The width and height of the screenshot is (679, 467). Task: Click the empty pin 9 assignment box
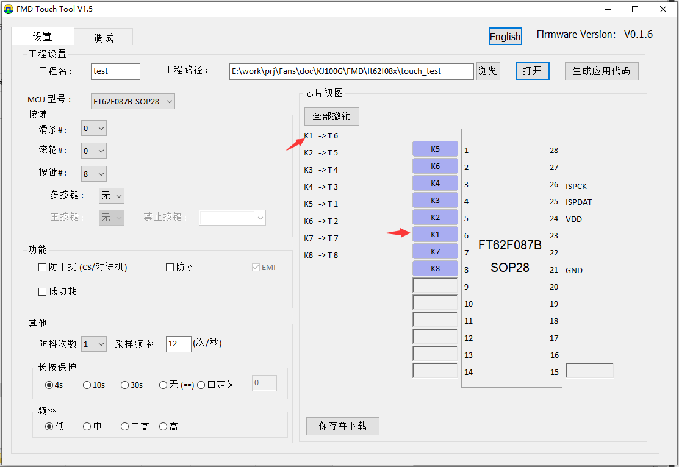click(434, 285)
